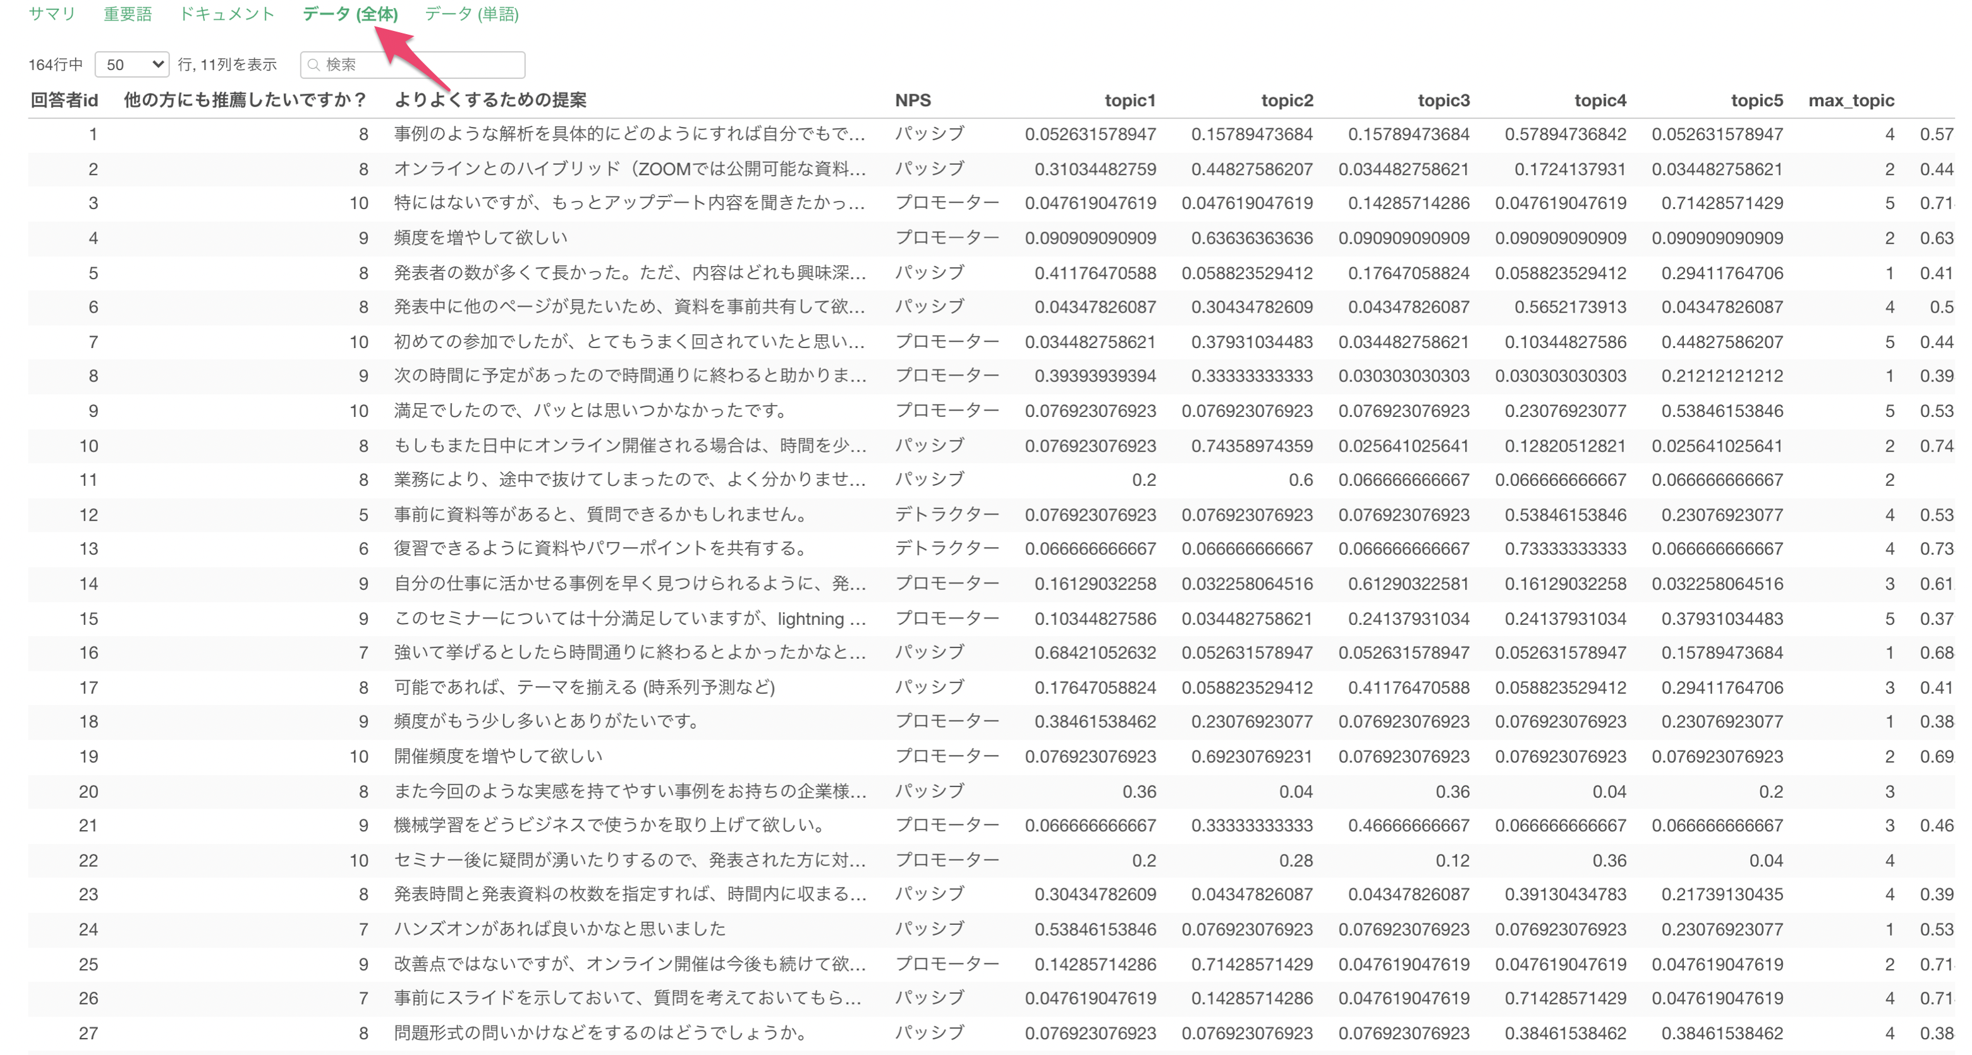This screenshot has width=1972, height=1055.
Task: Click topic2 value 0.63636363636
Action: [x=1251, y=238]
